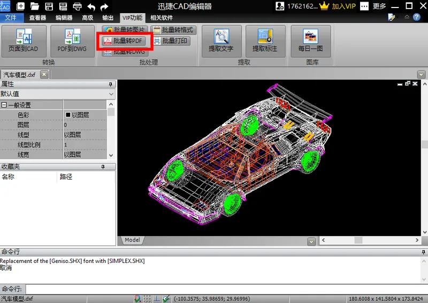Switch to the 查看器 tab
The image size is (428, 303).
pyautogui.click(x=37, y=18)
